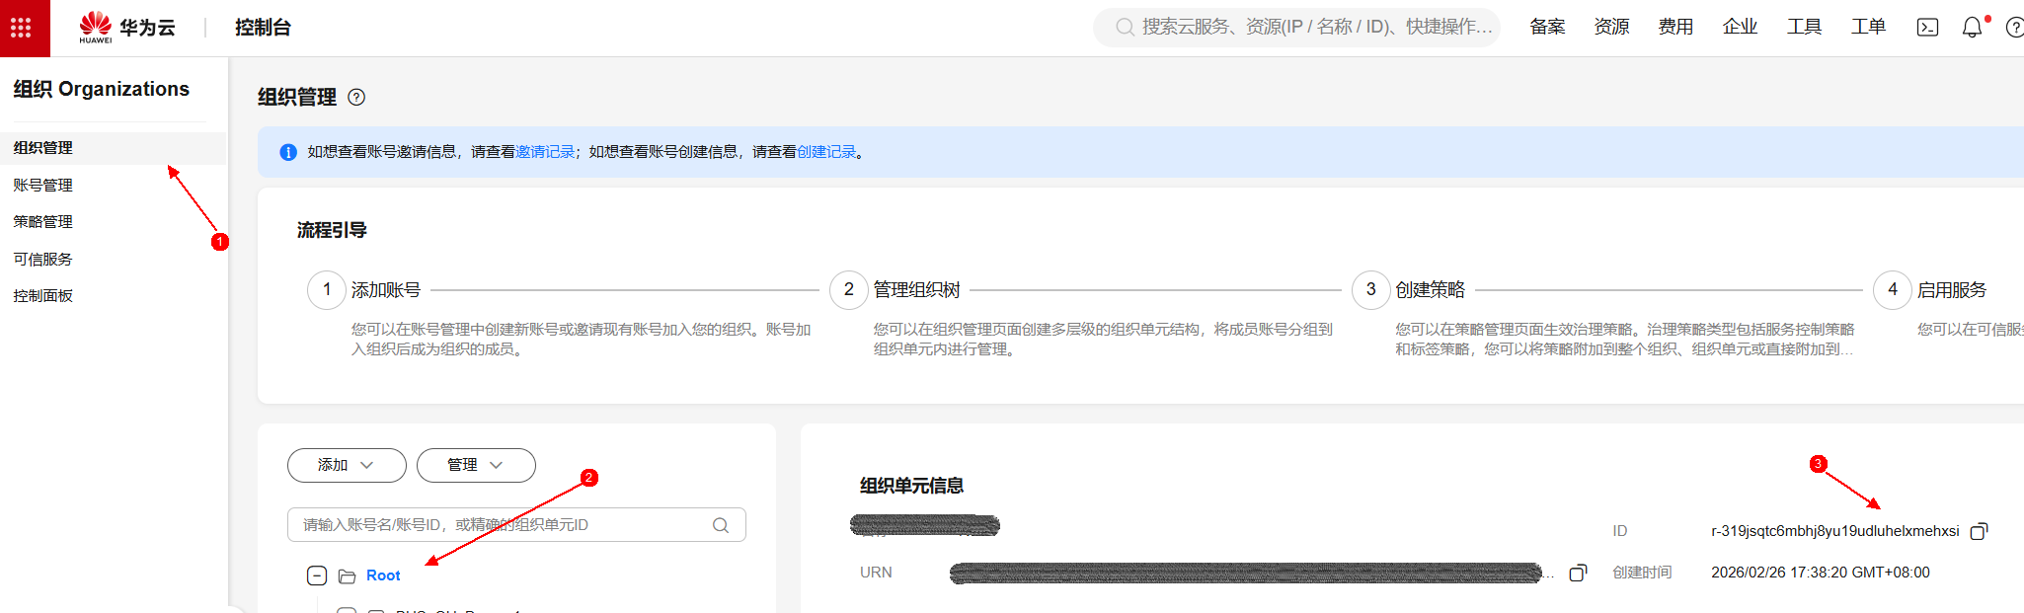Open the 企业 menu

tap(1740, 28)
